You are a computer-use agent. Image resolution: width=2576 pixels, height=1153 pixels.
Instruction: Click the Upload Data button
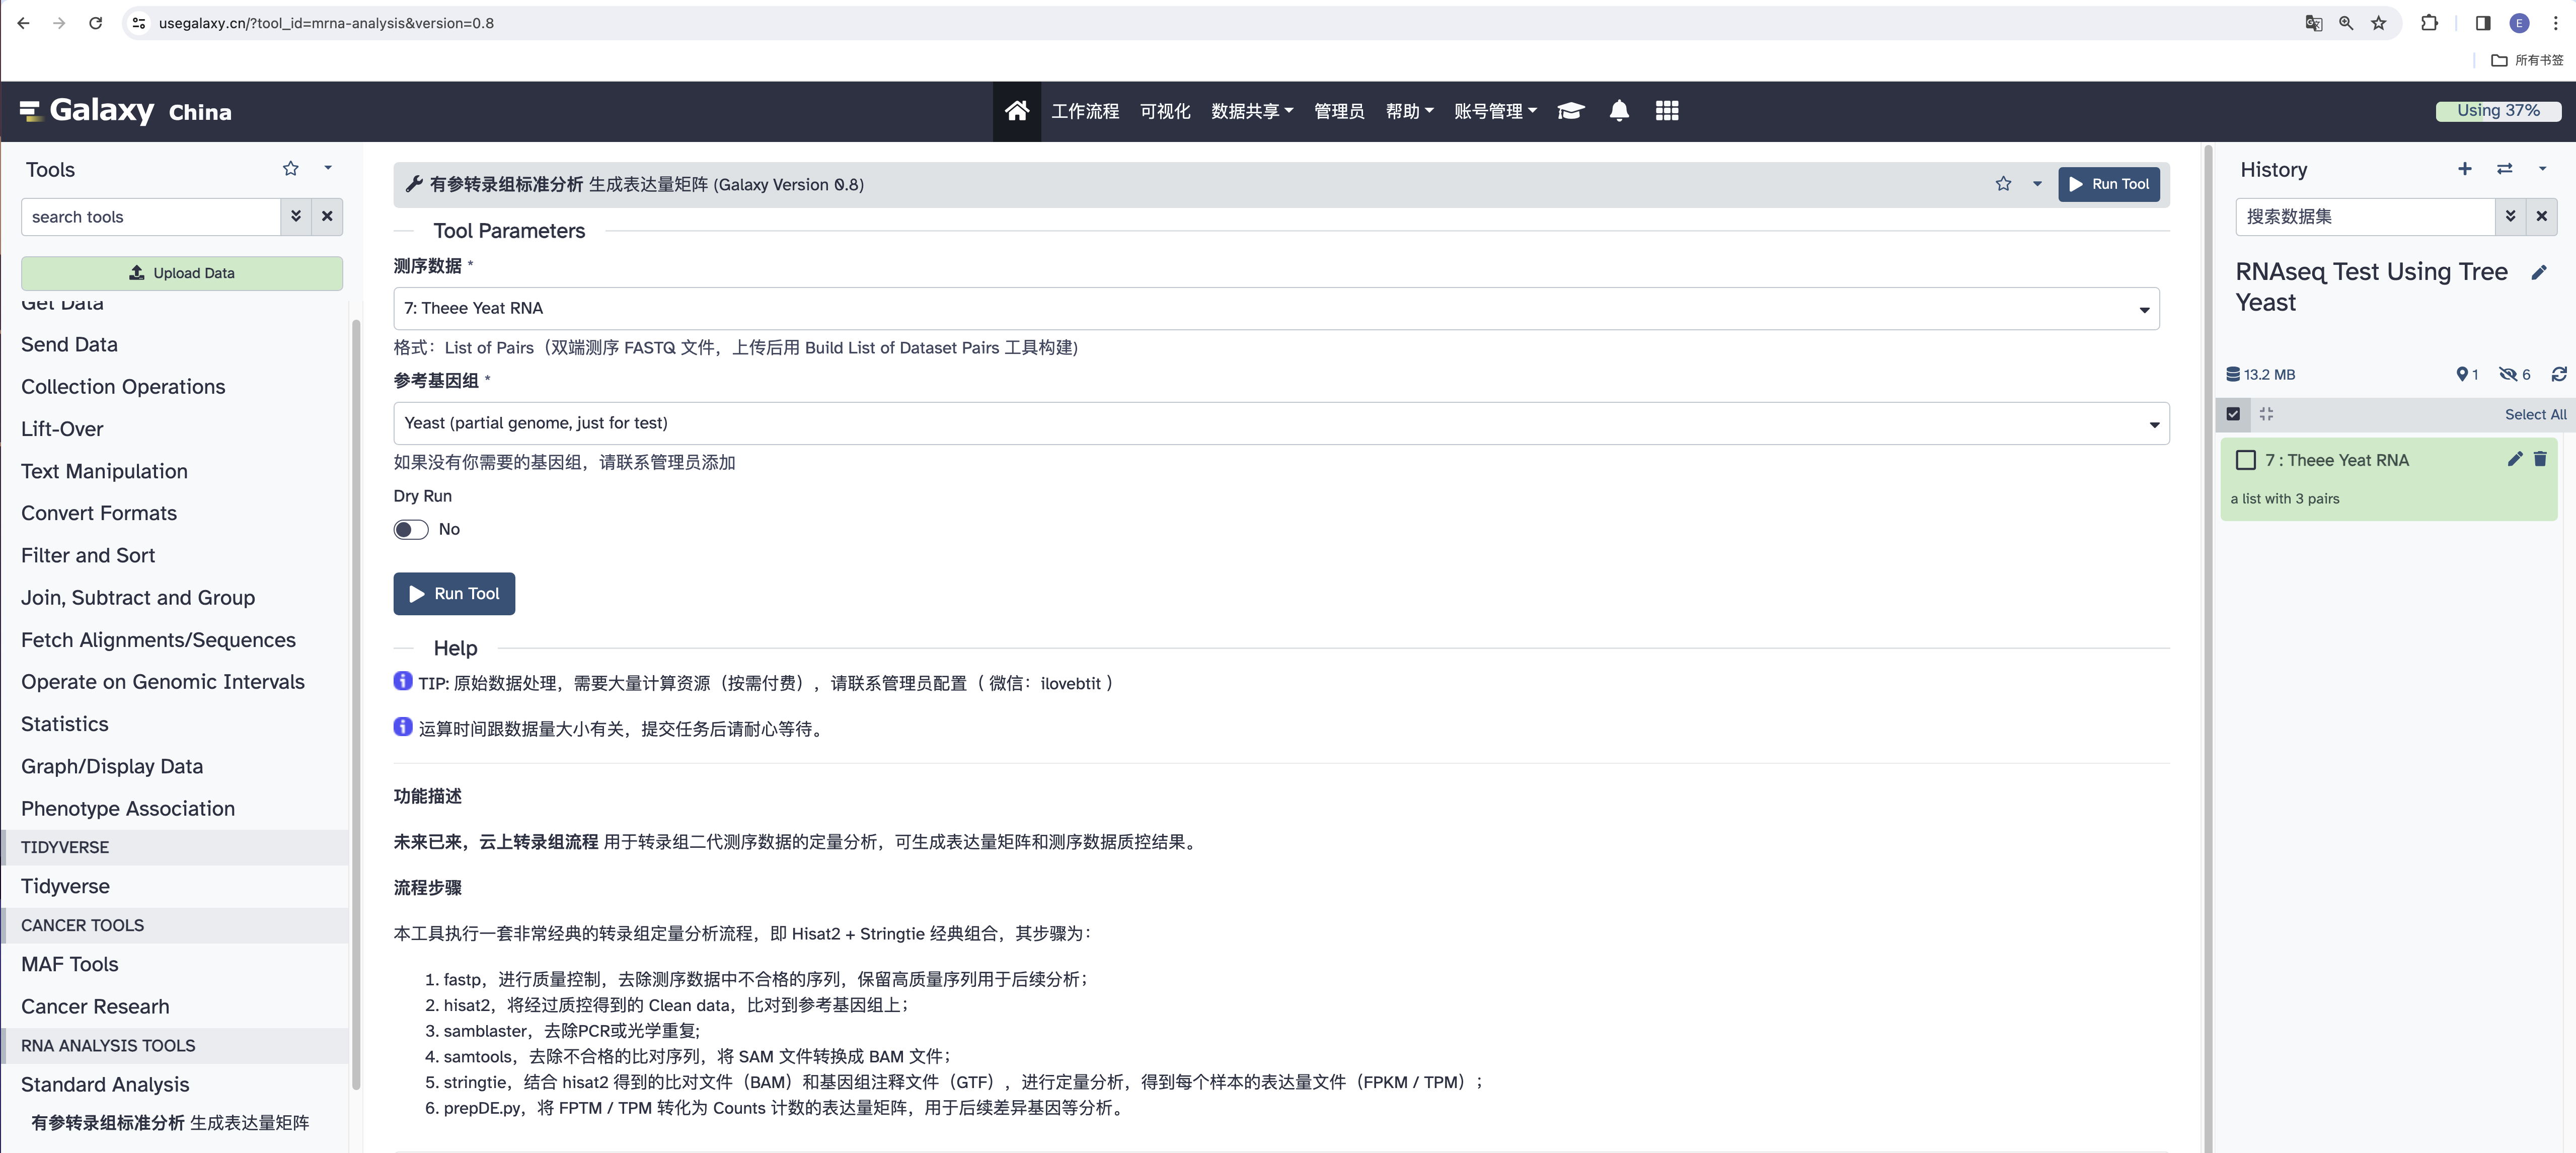click(182, 273)
